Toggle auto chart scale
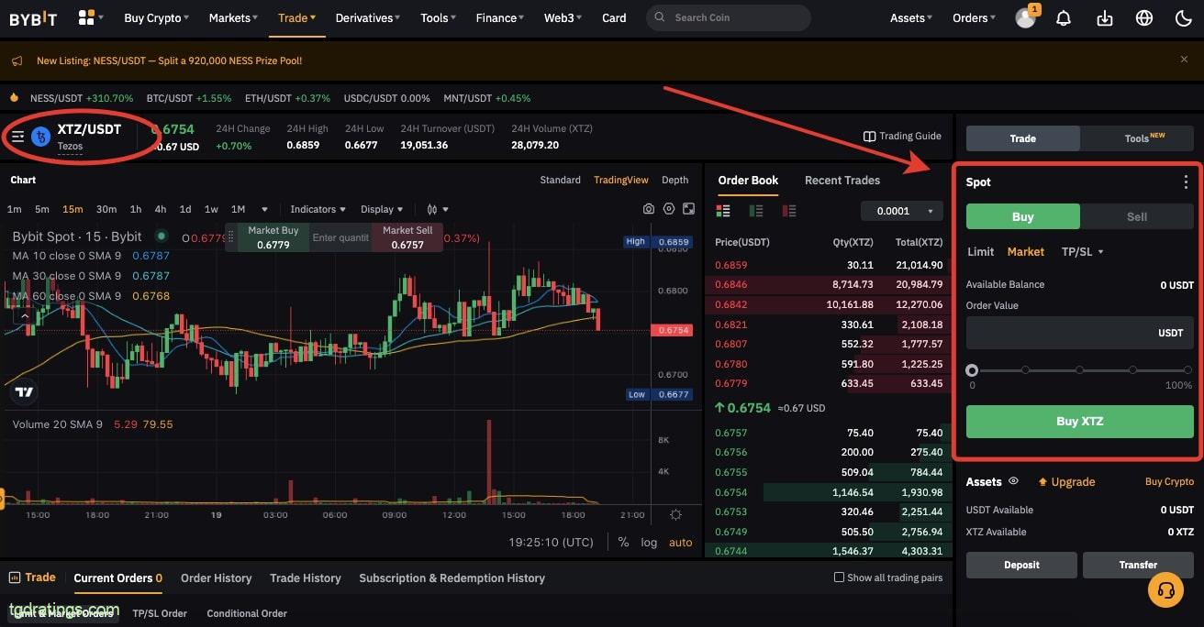1204x627 pixels. pyautogui.click(x=681, y=542)
